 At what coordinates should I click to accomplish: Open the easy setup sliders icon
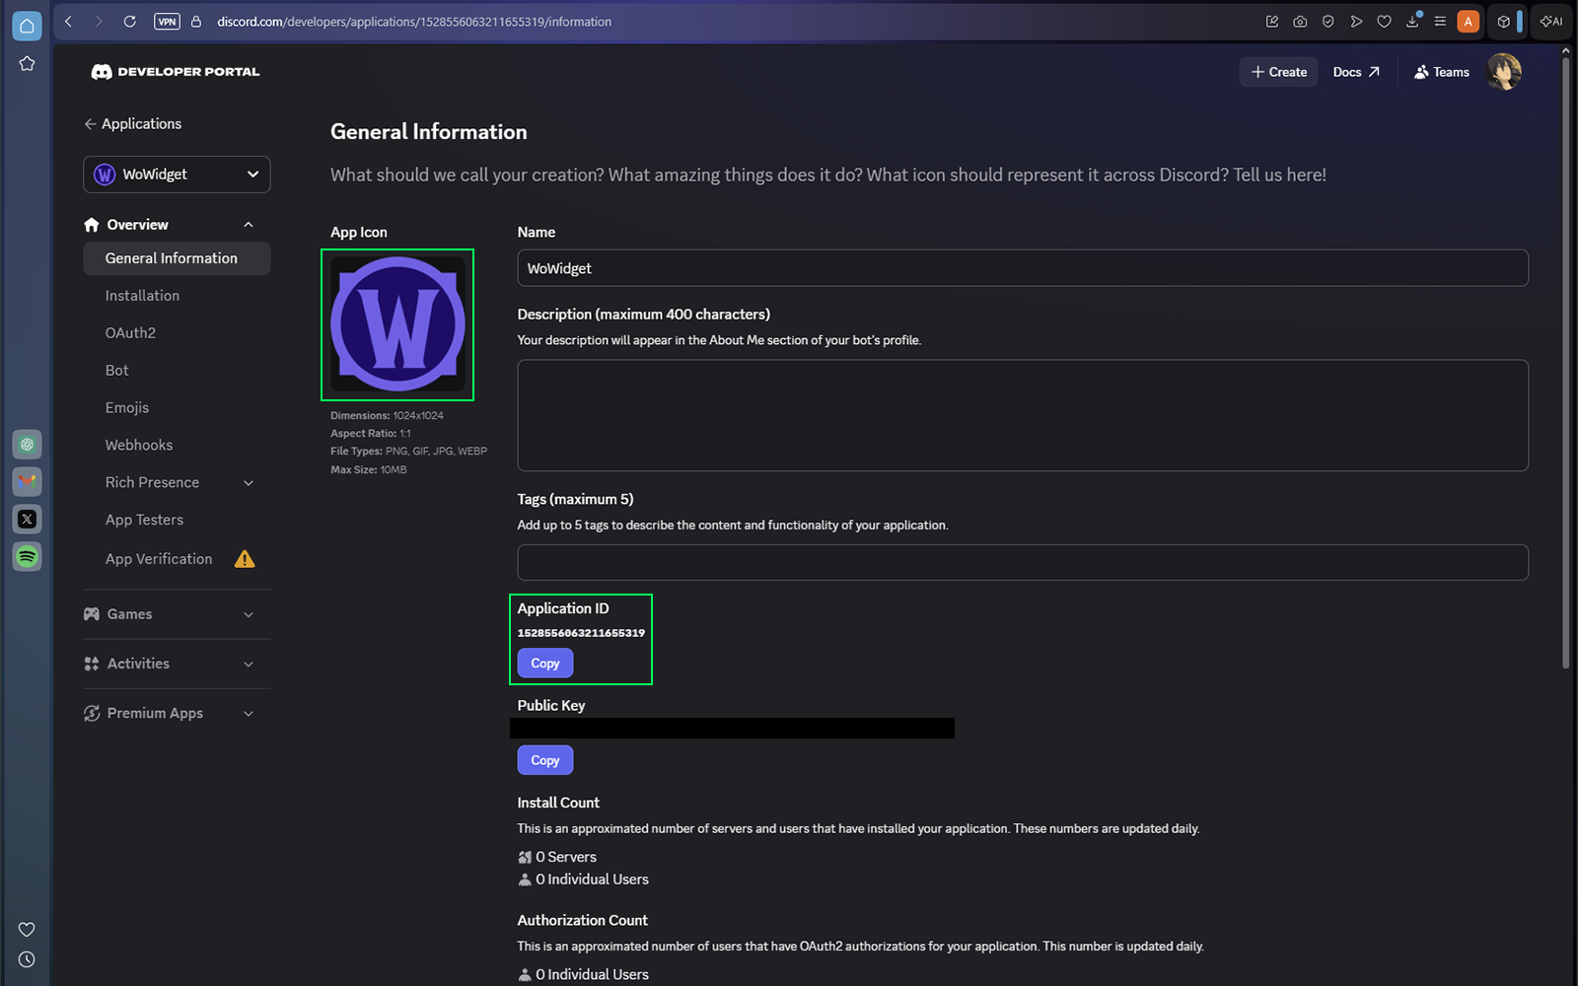1440,21
